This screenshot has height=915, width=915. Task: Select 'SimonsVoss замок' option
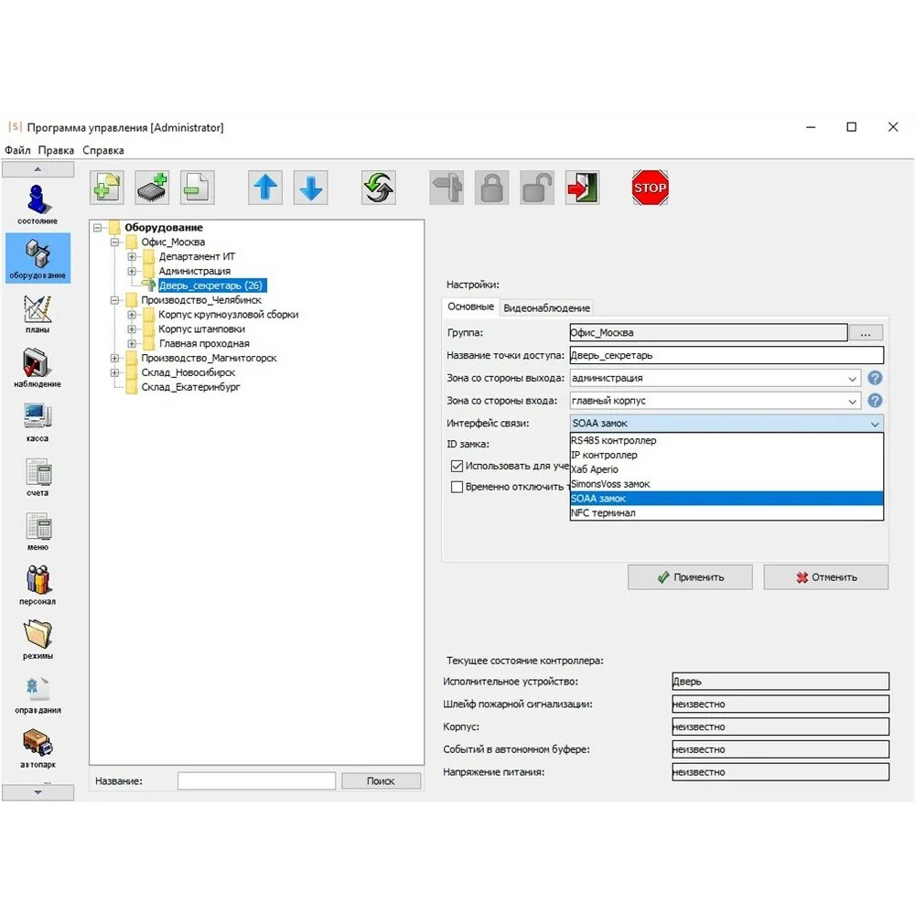(x=727, y=484)
